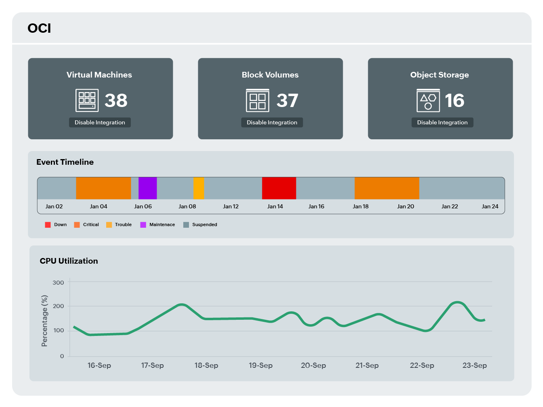Click the Virtual Machines card title

99,75
